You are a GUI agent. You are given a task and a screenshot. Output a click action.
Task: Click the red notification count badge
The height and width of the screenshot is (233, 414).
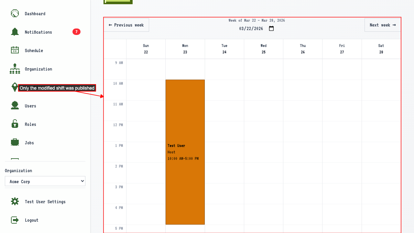point(76,32)
